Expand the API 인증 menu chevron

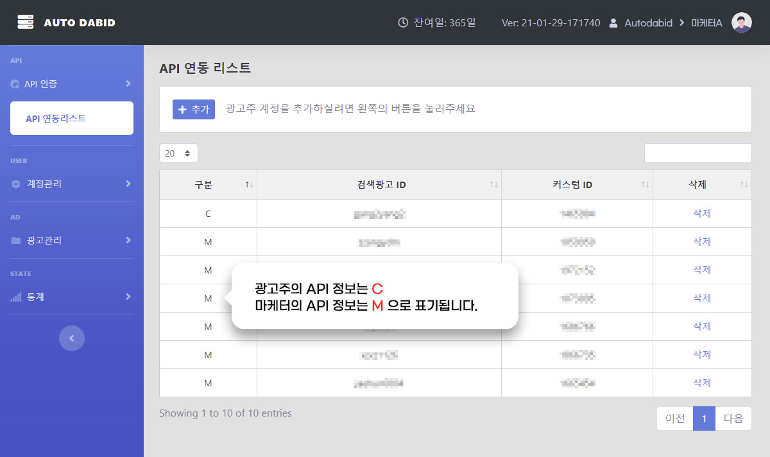128,83
